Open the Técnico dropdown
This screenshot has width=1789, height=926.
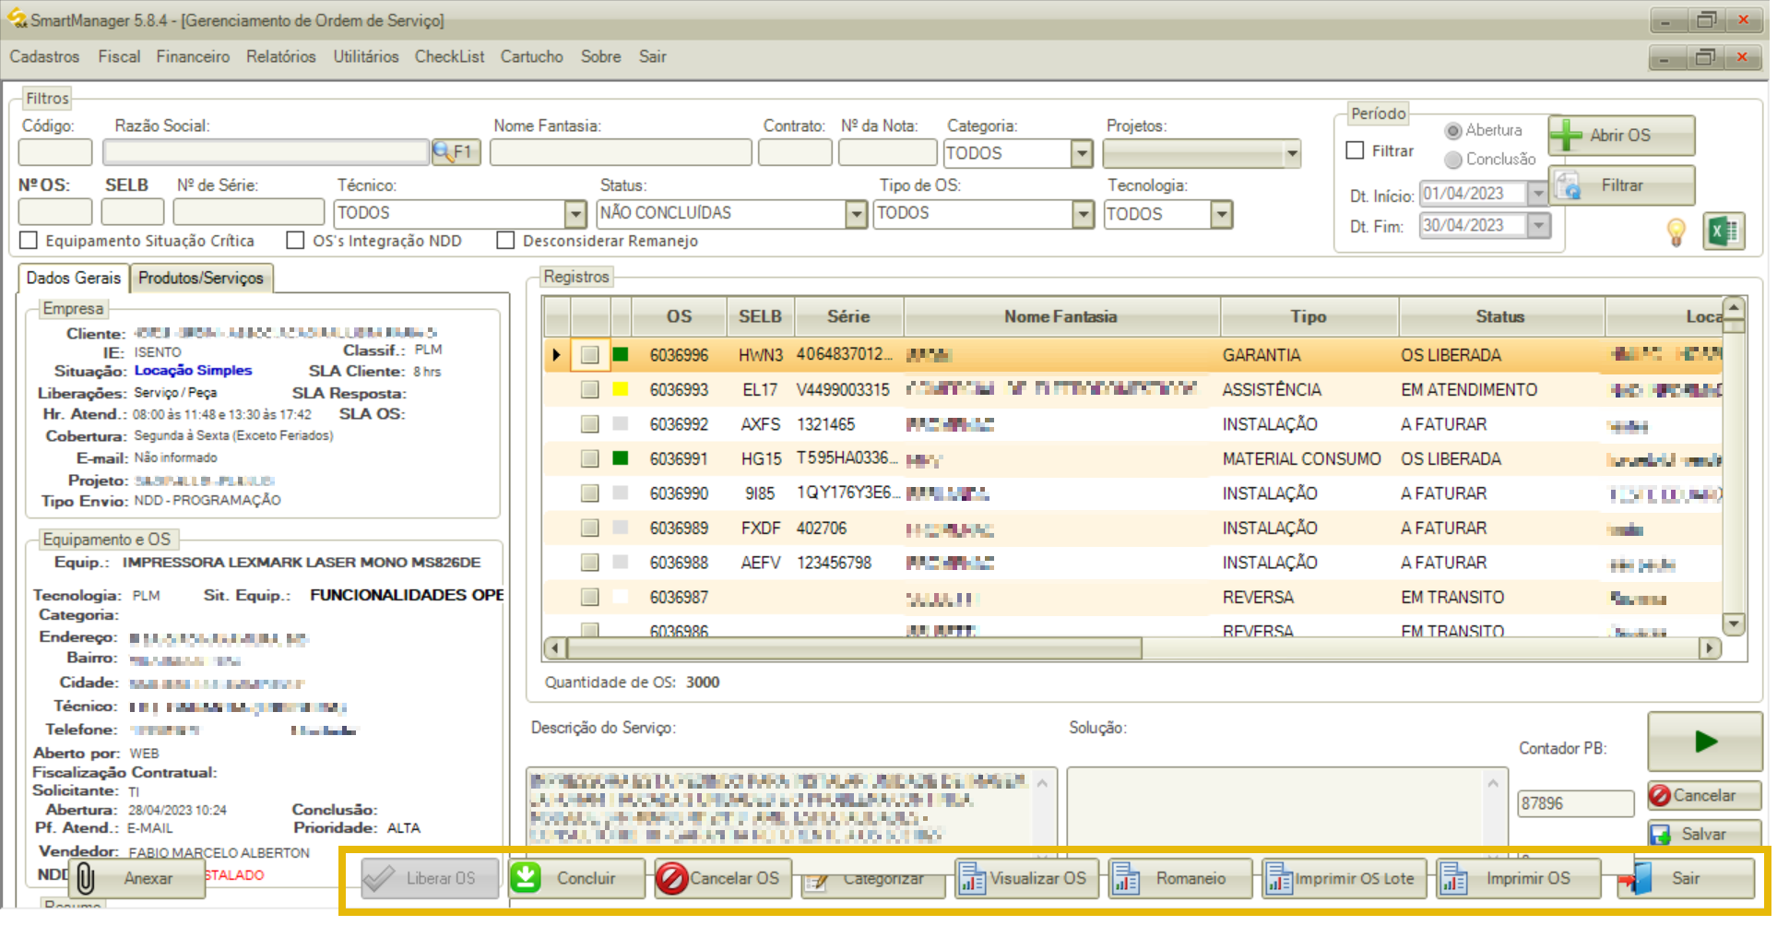coord(575,214)
